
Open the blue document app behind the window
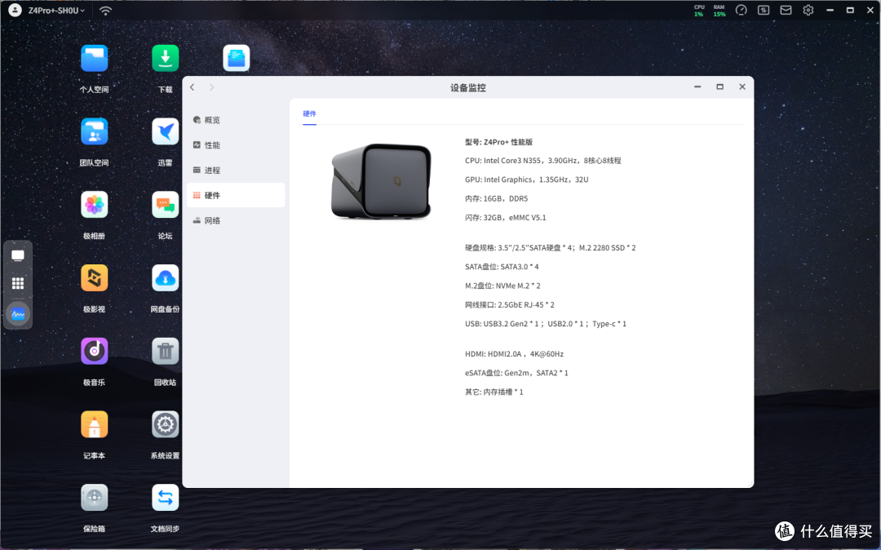coord(236,59)
